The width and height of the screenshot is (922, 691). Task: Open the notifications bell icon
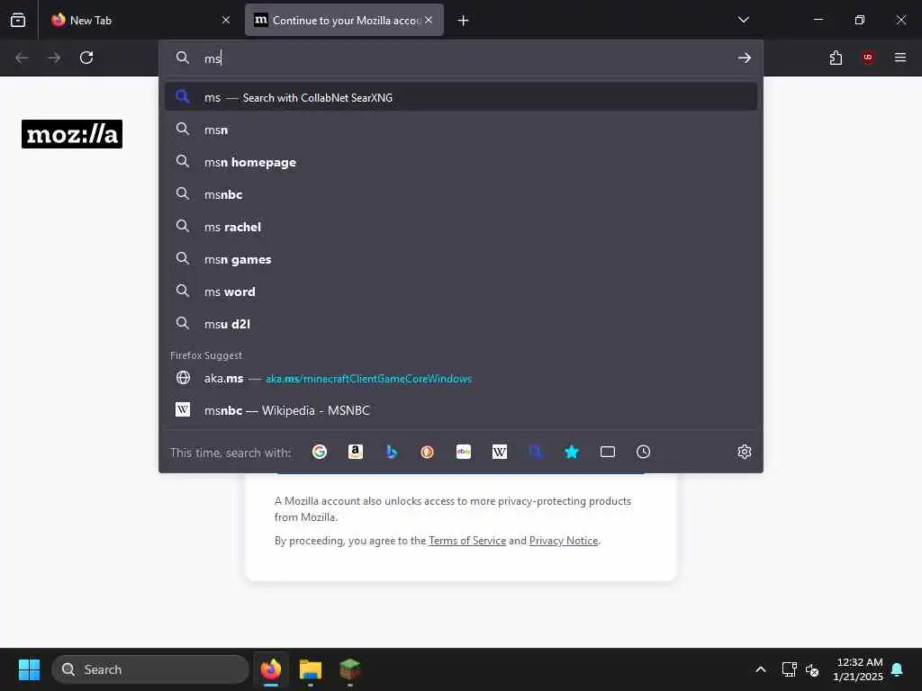click(x=898, y=669)
